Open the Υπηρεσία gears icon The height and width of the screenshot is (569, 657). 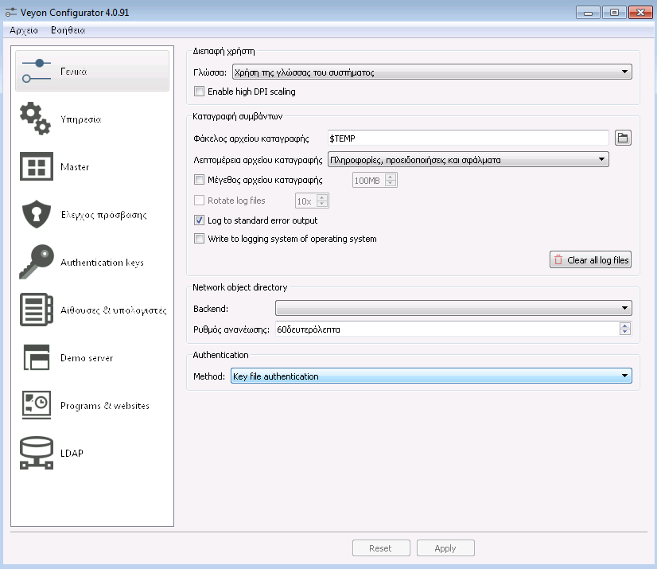(36, 119)
